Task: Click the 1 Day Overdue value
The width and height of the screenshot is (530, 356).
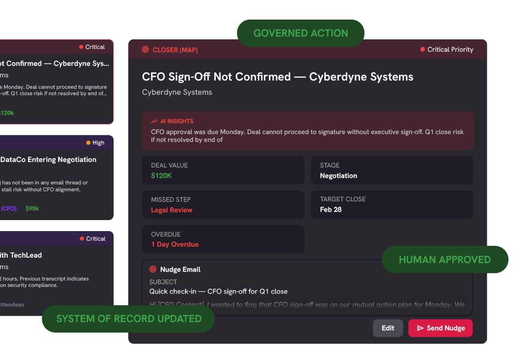Action: (175, 244)
